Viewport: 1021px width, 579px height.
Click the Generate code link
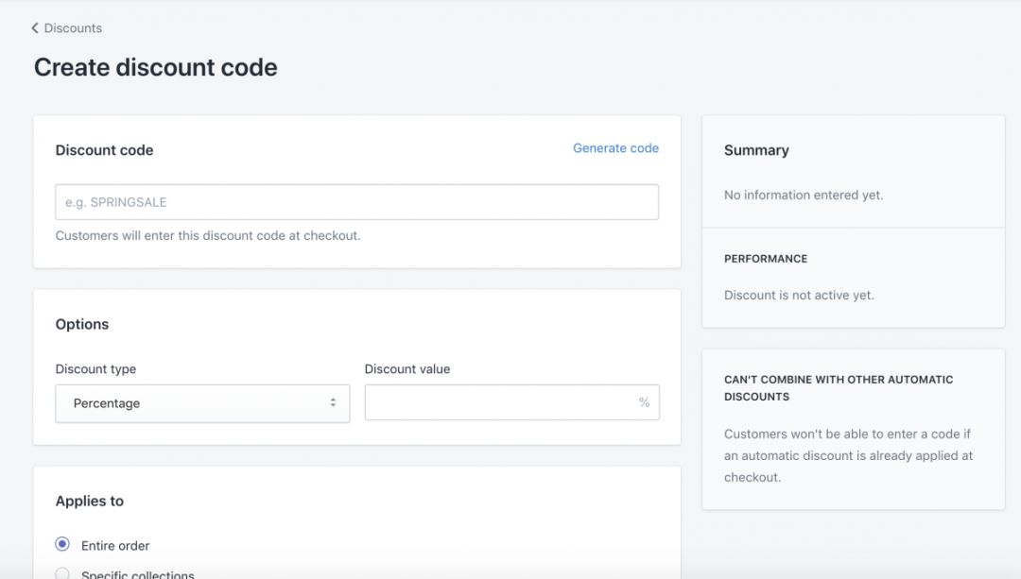[x=615, y=148]
